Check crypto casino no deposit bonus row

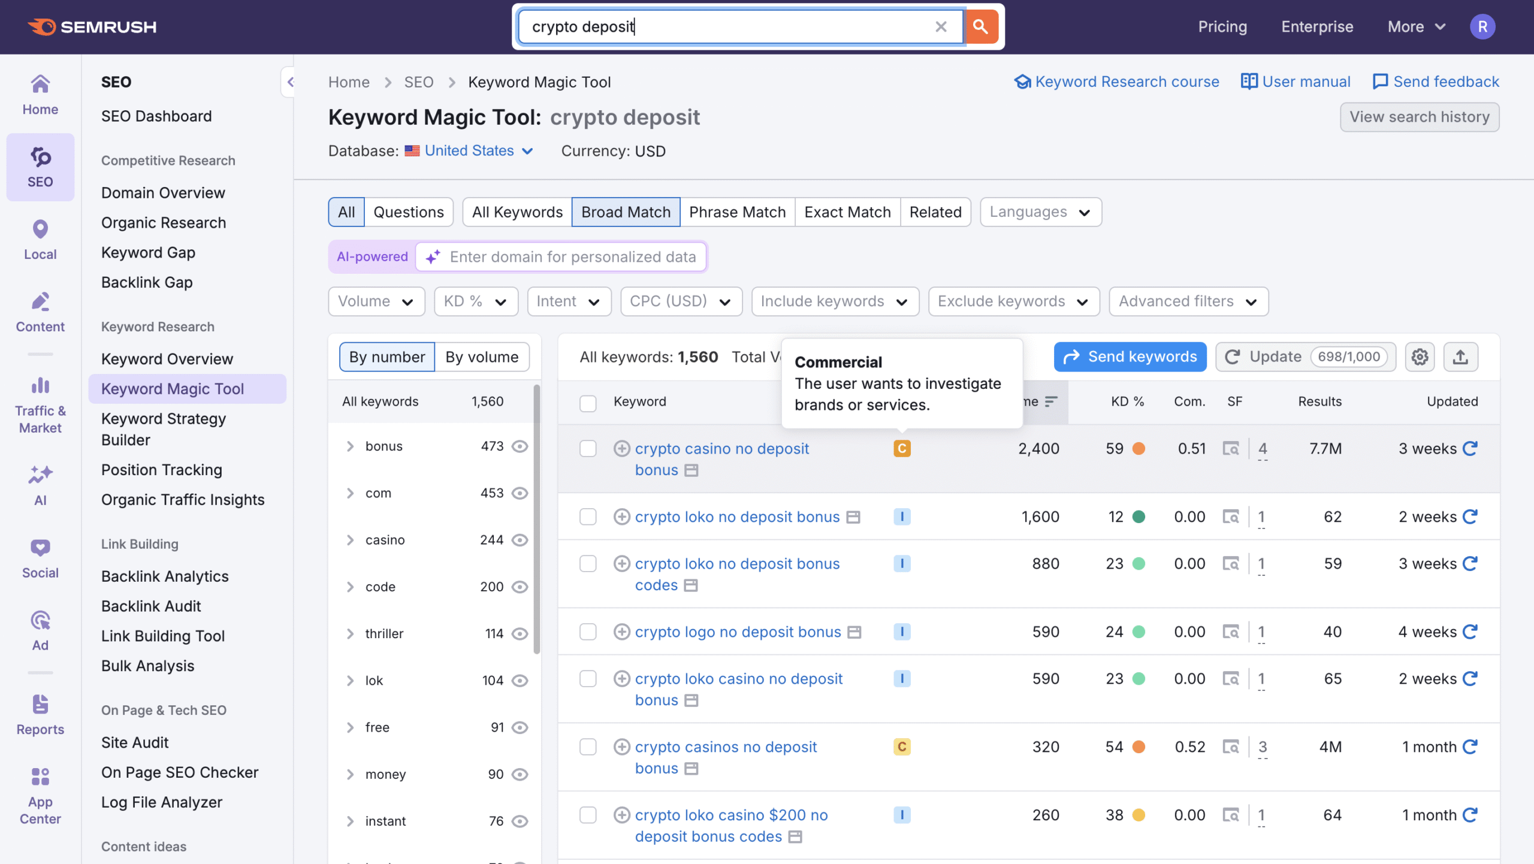pyautogui.click(x=588, y=449)
